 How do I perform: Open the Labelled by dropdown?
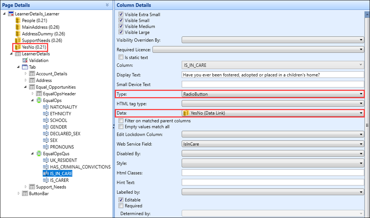click(273, 192)
